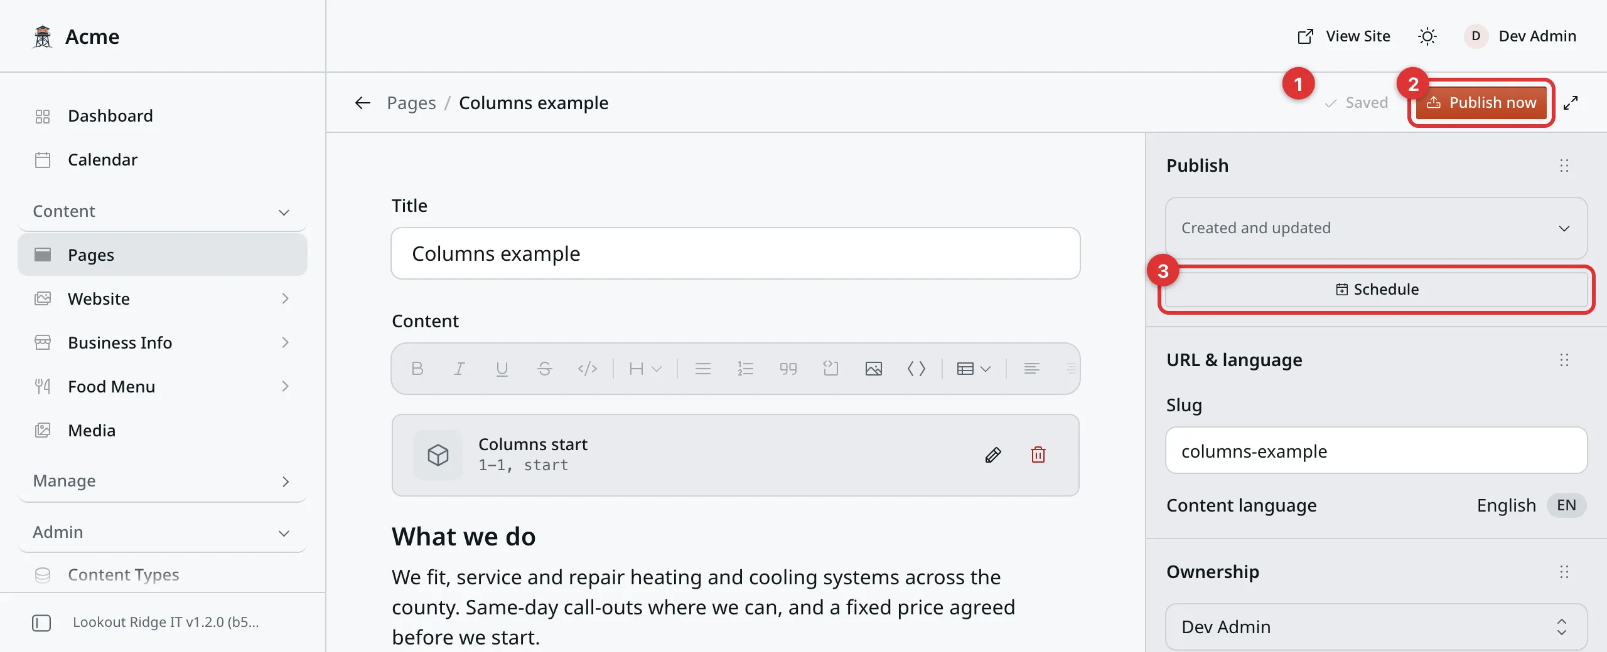This screenshot has height=652, width=1607.
Task: Toggle bold formatting in content toolbar
Action: click(x=417, y=369)
